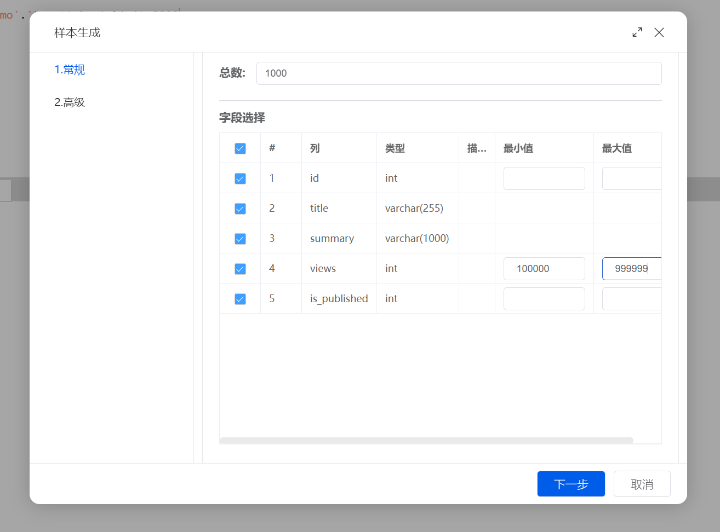The image size is (720, 532).
Task: Uncheck the id row checkbox
Action: coord(240,178)
